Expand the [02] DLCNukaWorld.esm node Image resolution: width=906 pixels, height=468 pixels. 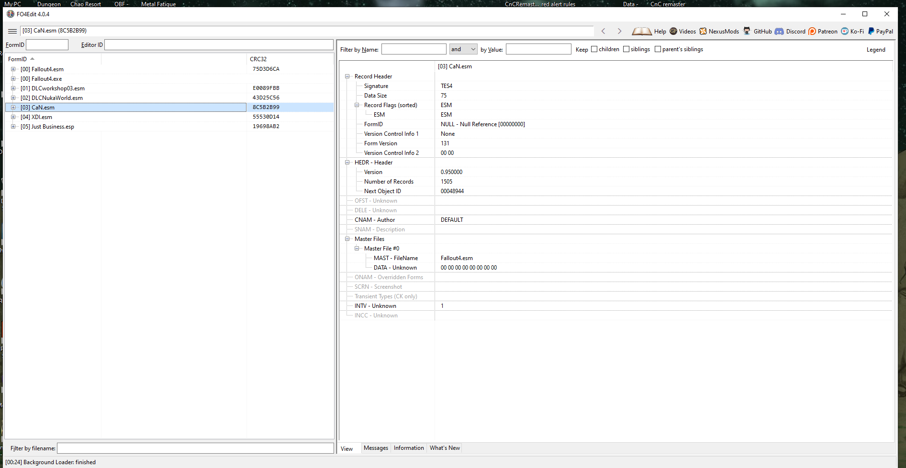pyautogui.click(x=13, y=98)
